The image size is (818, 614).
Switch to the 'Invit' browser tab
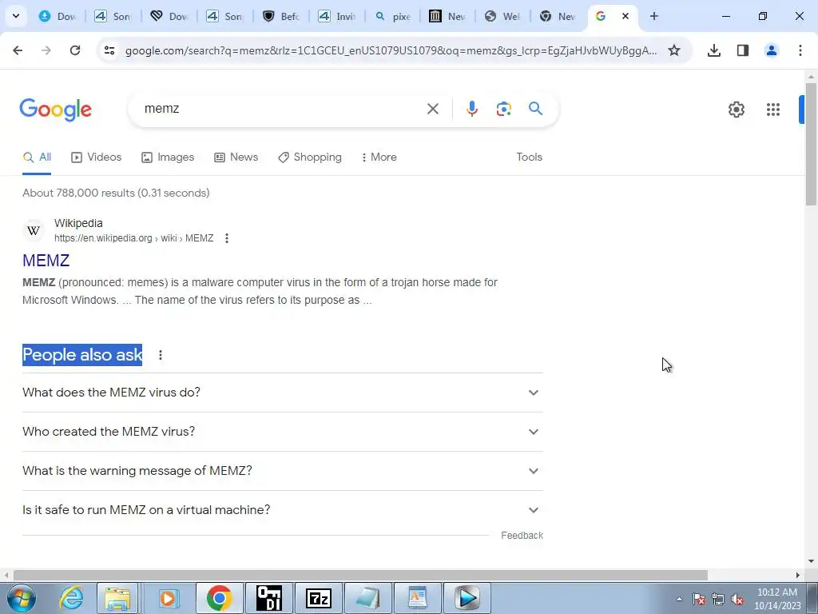tap(337, 16)
